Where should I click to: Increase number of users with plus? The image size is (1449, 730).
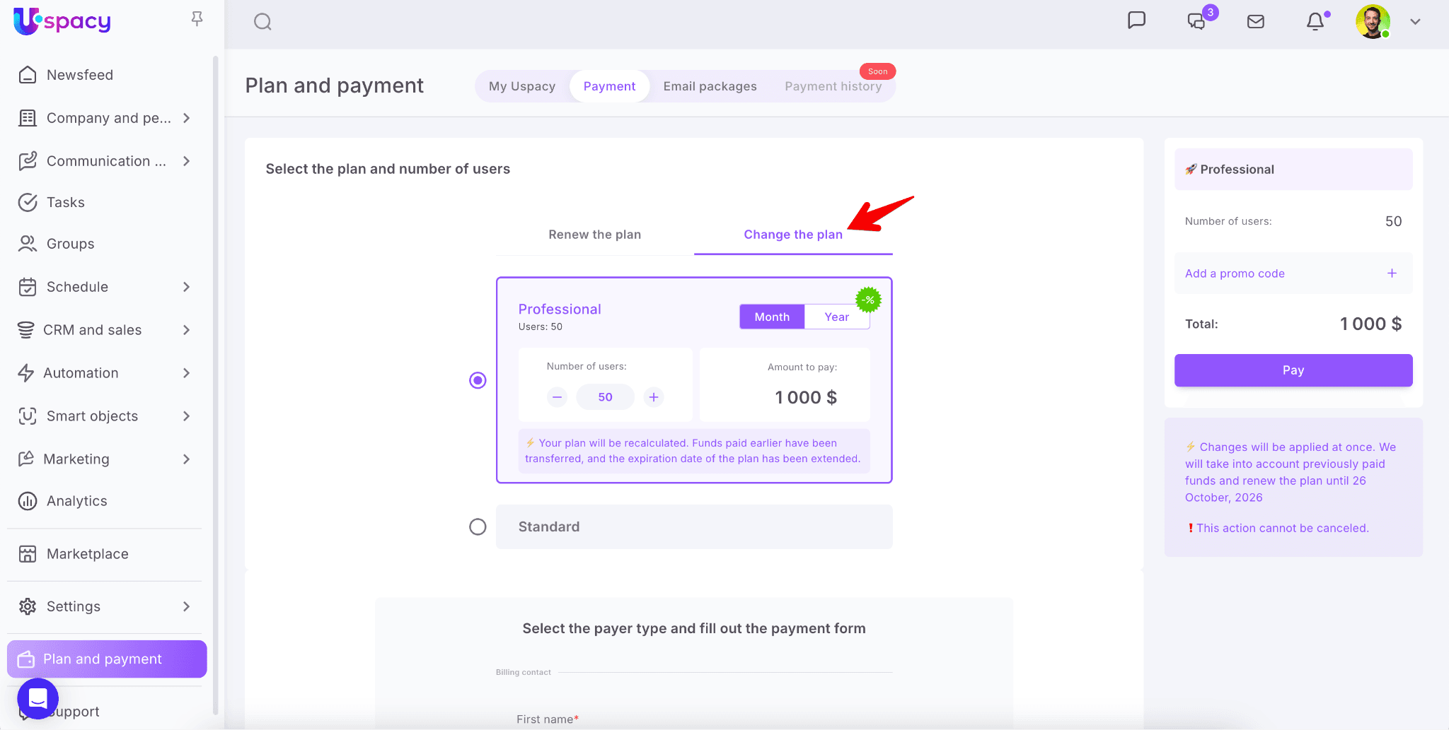click(654, 397)
